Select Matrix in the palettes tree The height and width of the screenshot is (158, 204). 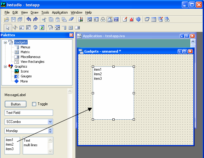25,52
